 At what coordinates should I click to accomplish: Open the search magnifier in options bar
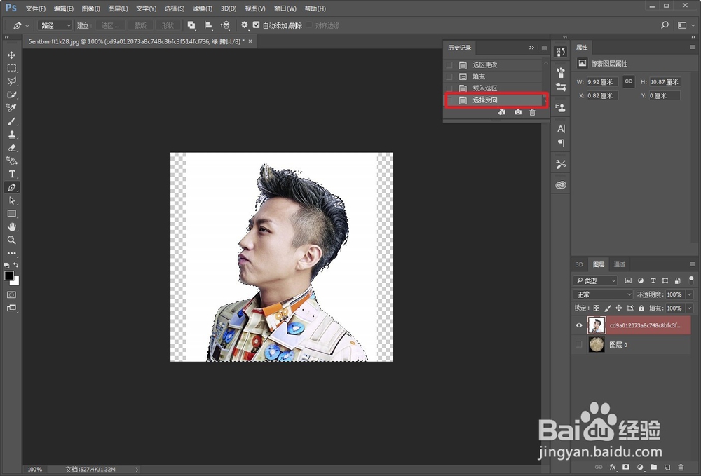coord(665,25)
